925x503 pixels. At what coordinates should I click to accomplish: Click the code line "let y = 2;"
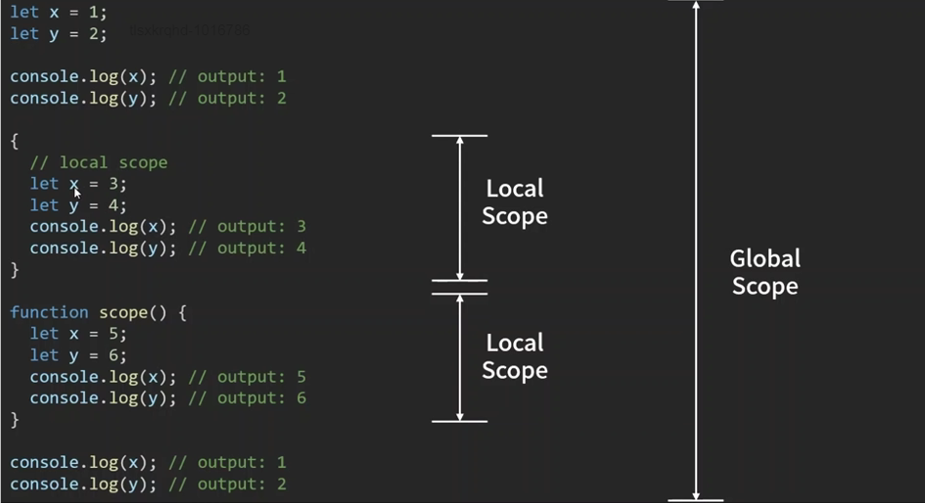coord(59,33)
